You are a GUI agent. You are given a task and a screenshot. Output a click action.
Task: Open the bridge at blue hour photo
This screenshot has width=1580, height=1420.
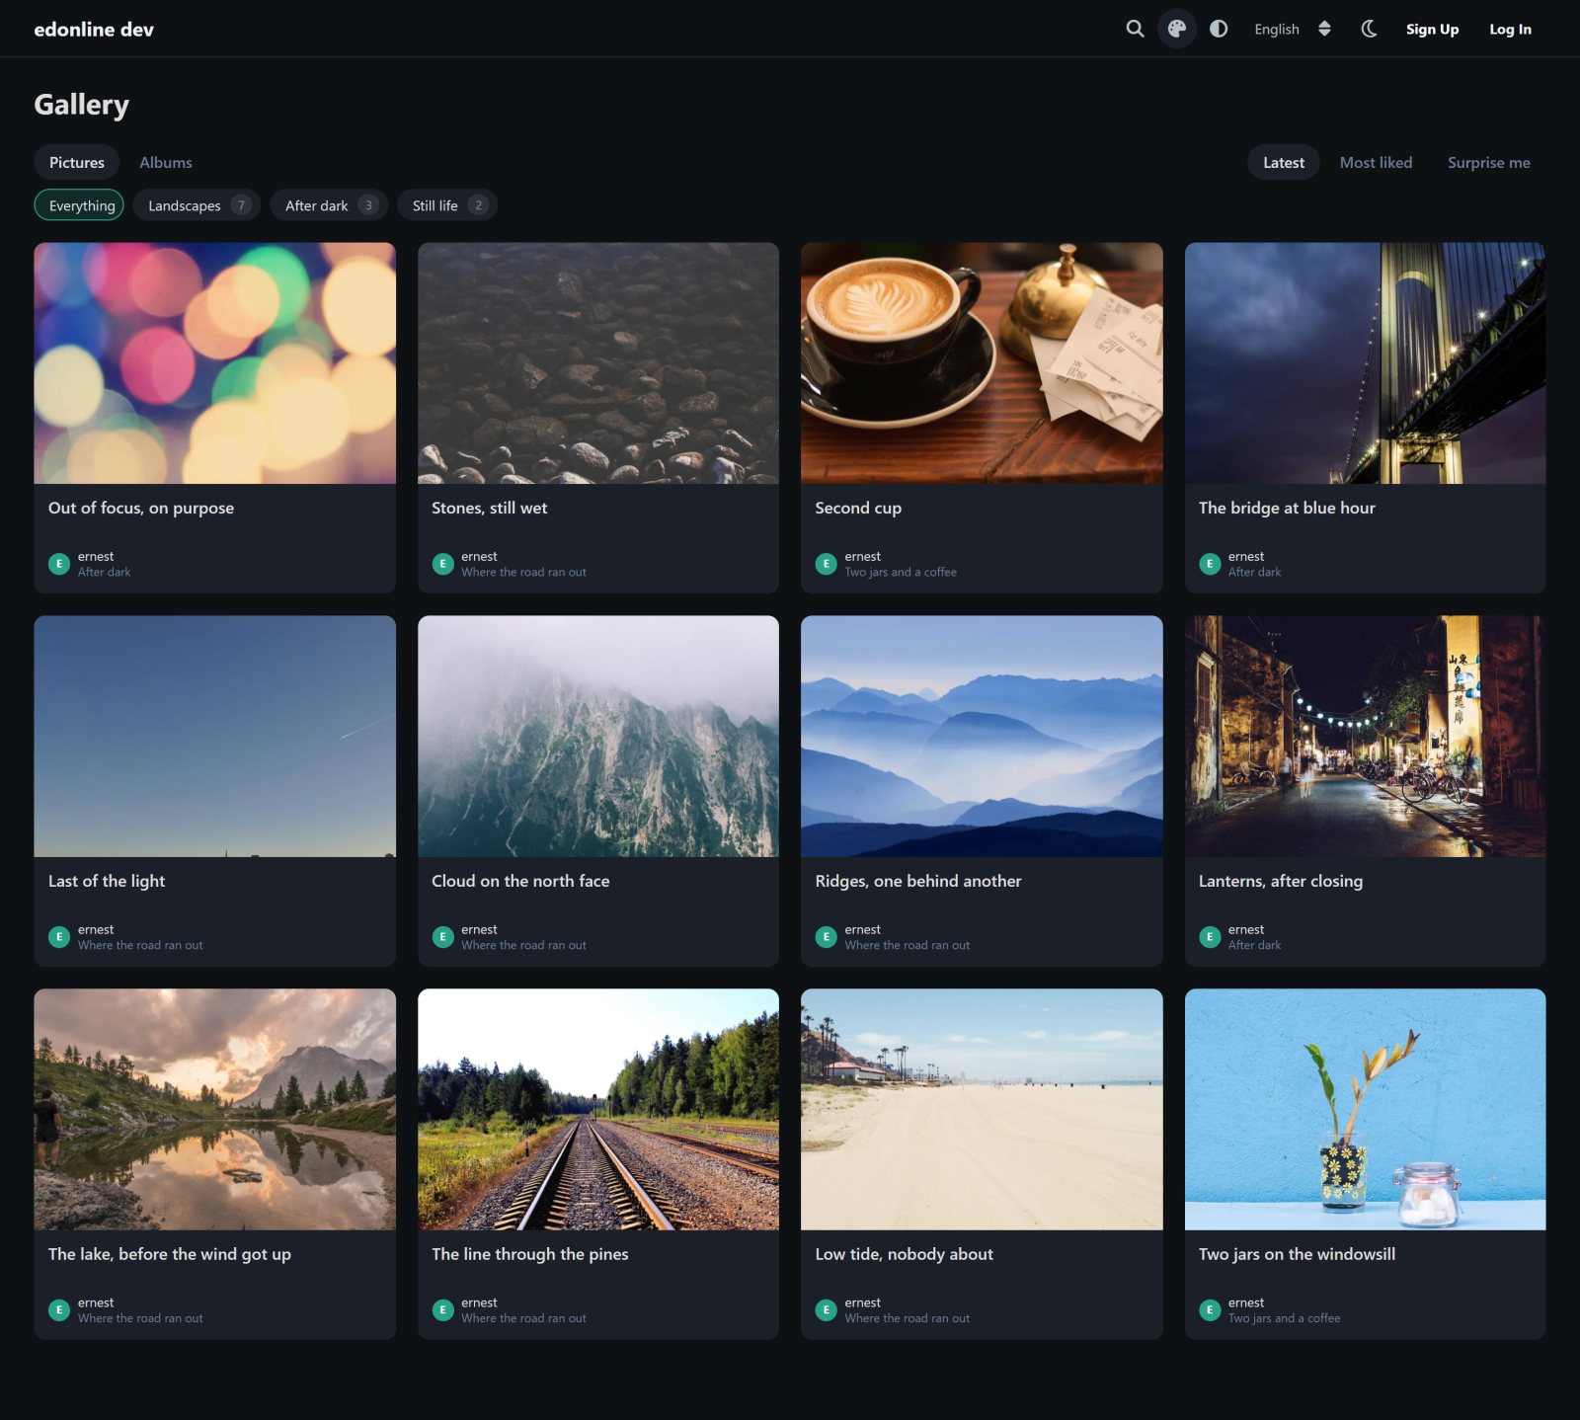point(1365,362)
